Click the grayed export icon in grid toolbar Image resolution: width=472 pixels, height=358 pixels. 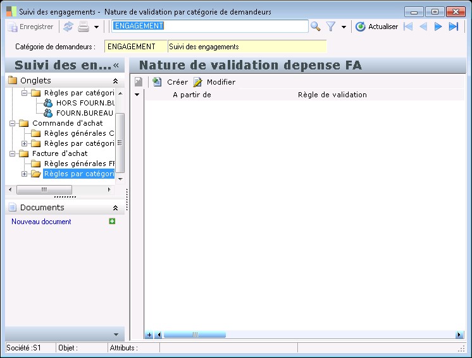coord(139,81)
